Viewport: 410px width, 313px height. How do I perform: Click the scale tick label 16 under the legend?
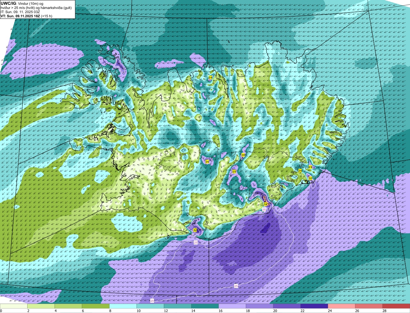(x=220, y=311)
